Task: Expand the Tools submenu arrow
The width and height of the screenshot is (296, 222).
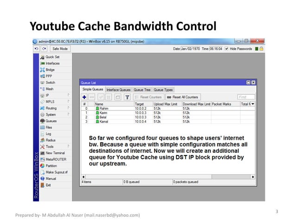Action: [x=69, y=146]
